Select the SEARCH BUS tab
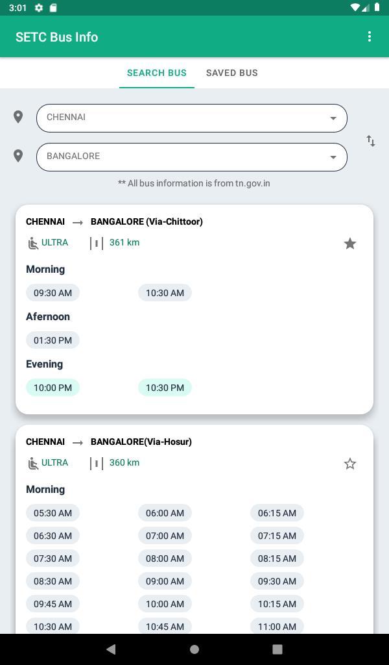 [156, 73]
